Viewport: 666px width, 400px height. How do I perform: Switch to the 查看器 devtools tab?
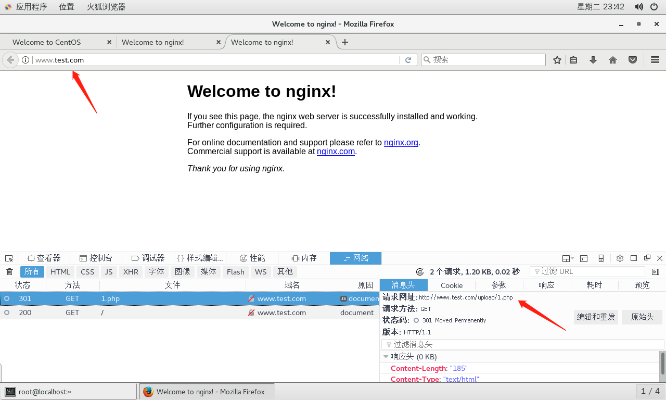pos(44,258)
